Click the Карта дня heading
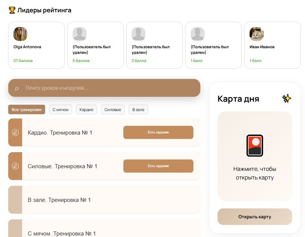Viewport: 305px width, 237px height. (238, 99)
